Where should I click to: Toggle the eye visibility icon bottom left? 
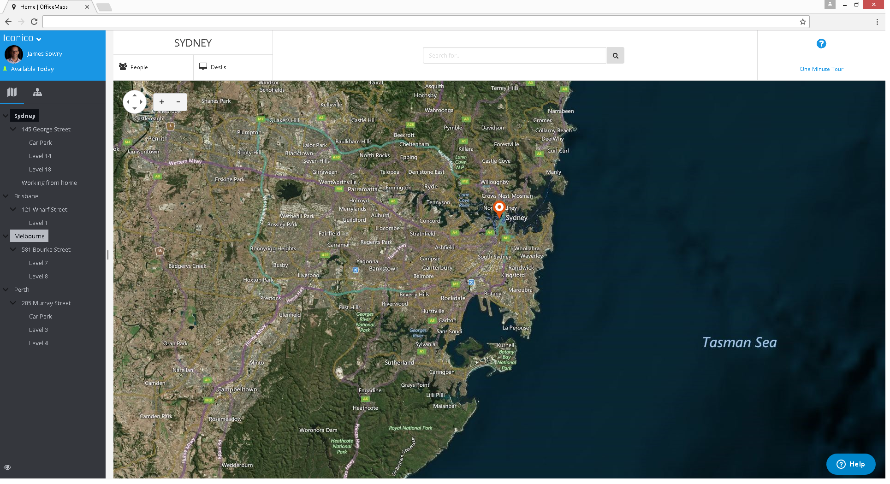[7, 467]
